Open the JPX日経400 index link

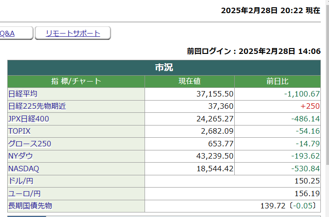click(29, 119)
